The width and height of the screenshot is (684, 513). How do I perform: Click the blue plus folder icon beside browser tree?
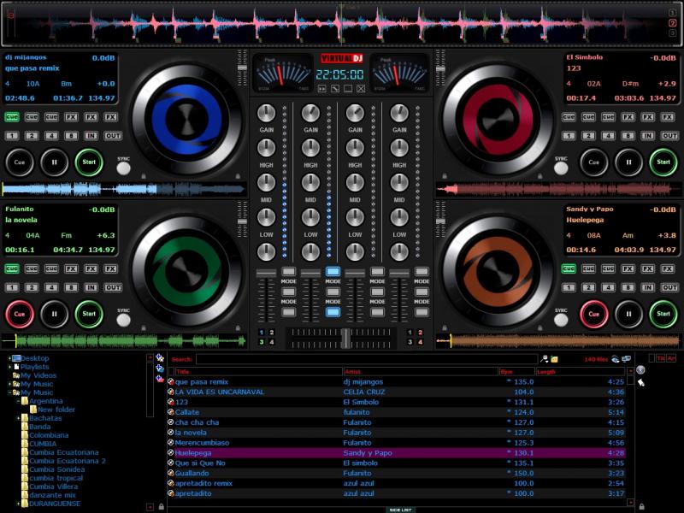click(160, 369)
